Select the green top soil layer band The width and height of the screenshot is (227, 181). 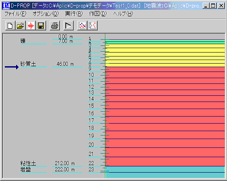pyautogui.click(x=165, y=41)
